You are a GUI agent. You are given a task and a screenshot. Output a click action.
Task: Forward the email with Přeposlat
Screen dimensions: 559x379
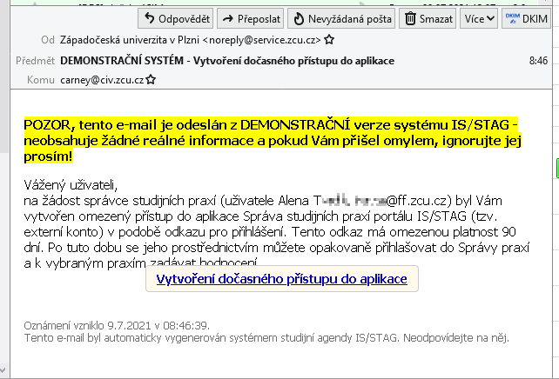click(x=250, y=18)
